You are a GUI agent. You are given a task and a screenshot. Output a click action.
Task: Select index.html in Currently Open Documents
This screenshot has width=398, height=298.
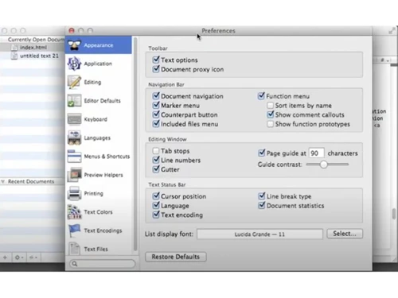pos(32,48)
